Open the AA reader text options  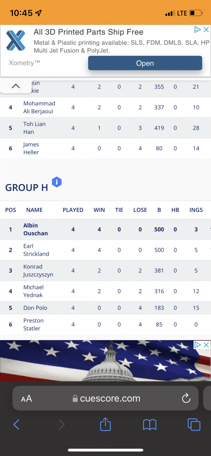coord(26,399)
